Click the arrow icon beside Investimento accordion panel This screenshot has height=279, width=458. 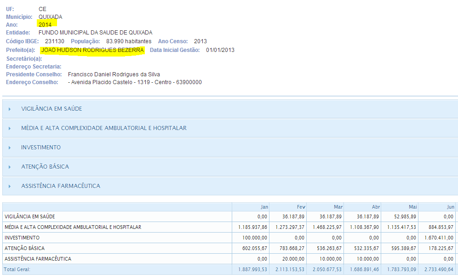click(x=9, y=148)
